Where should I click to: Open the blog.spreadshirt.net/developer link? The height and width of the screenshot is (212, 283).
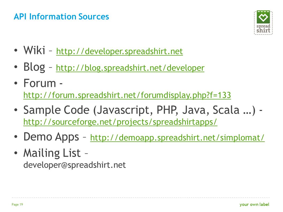click(x=130, y=68)
